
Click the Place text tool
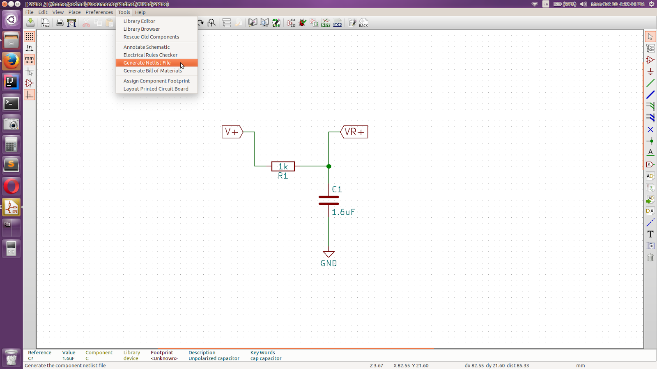650,234
